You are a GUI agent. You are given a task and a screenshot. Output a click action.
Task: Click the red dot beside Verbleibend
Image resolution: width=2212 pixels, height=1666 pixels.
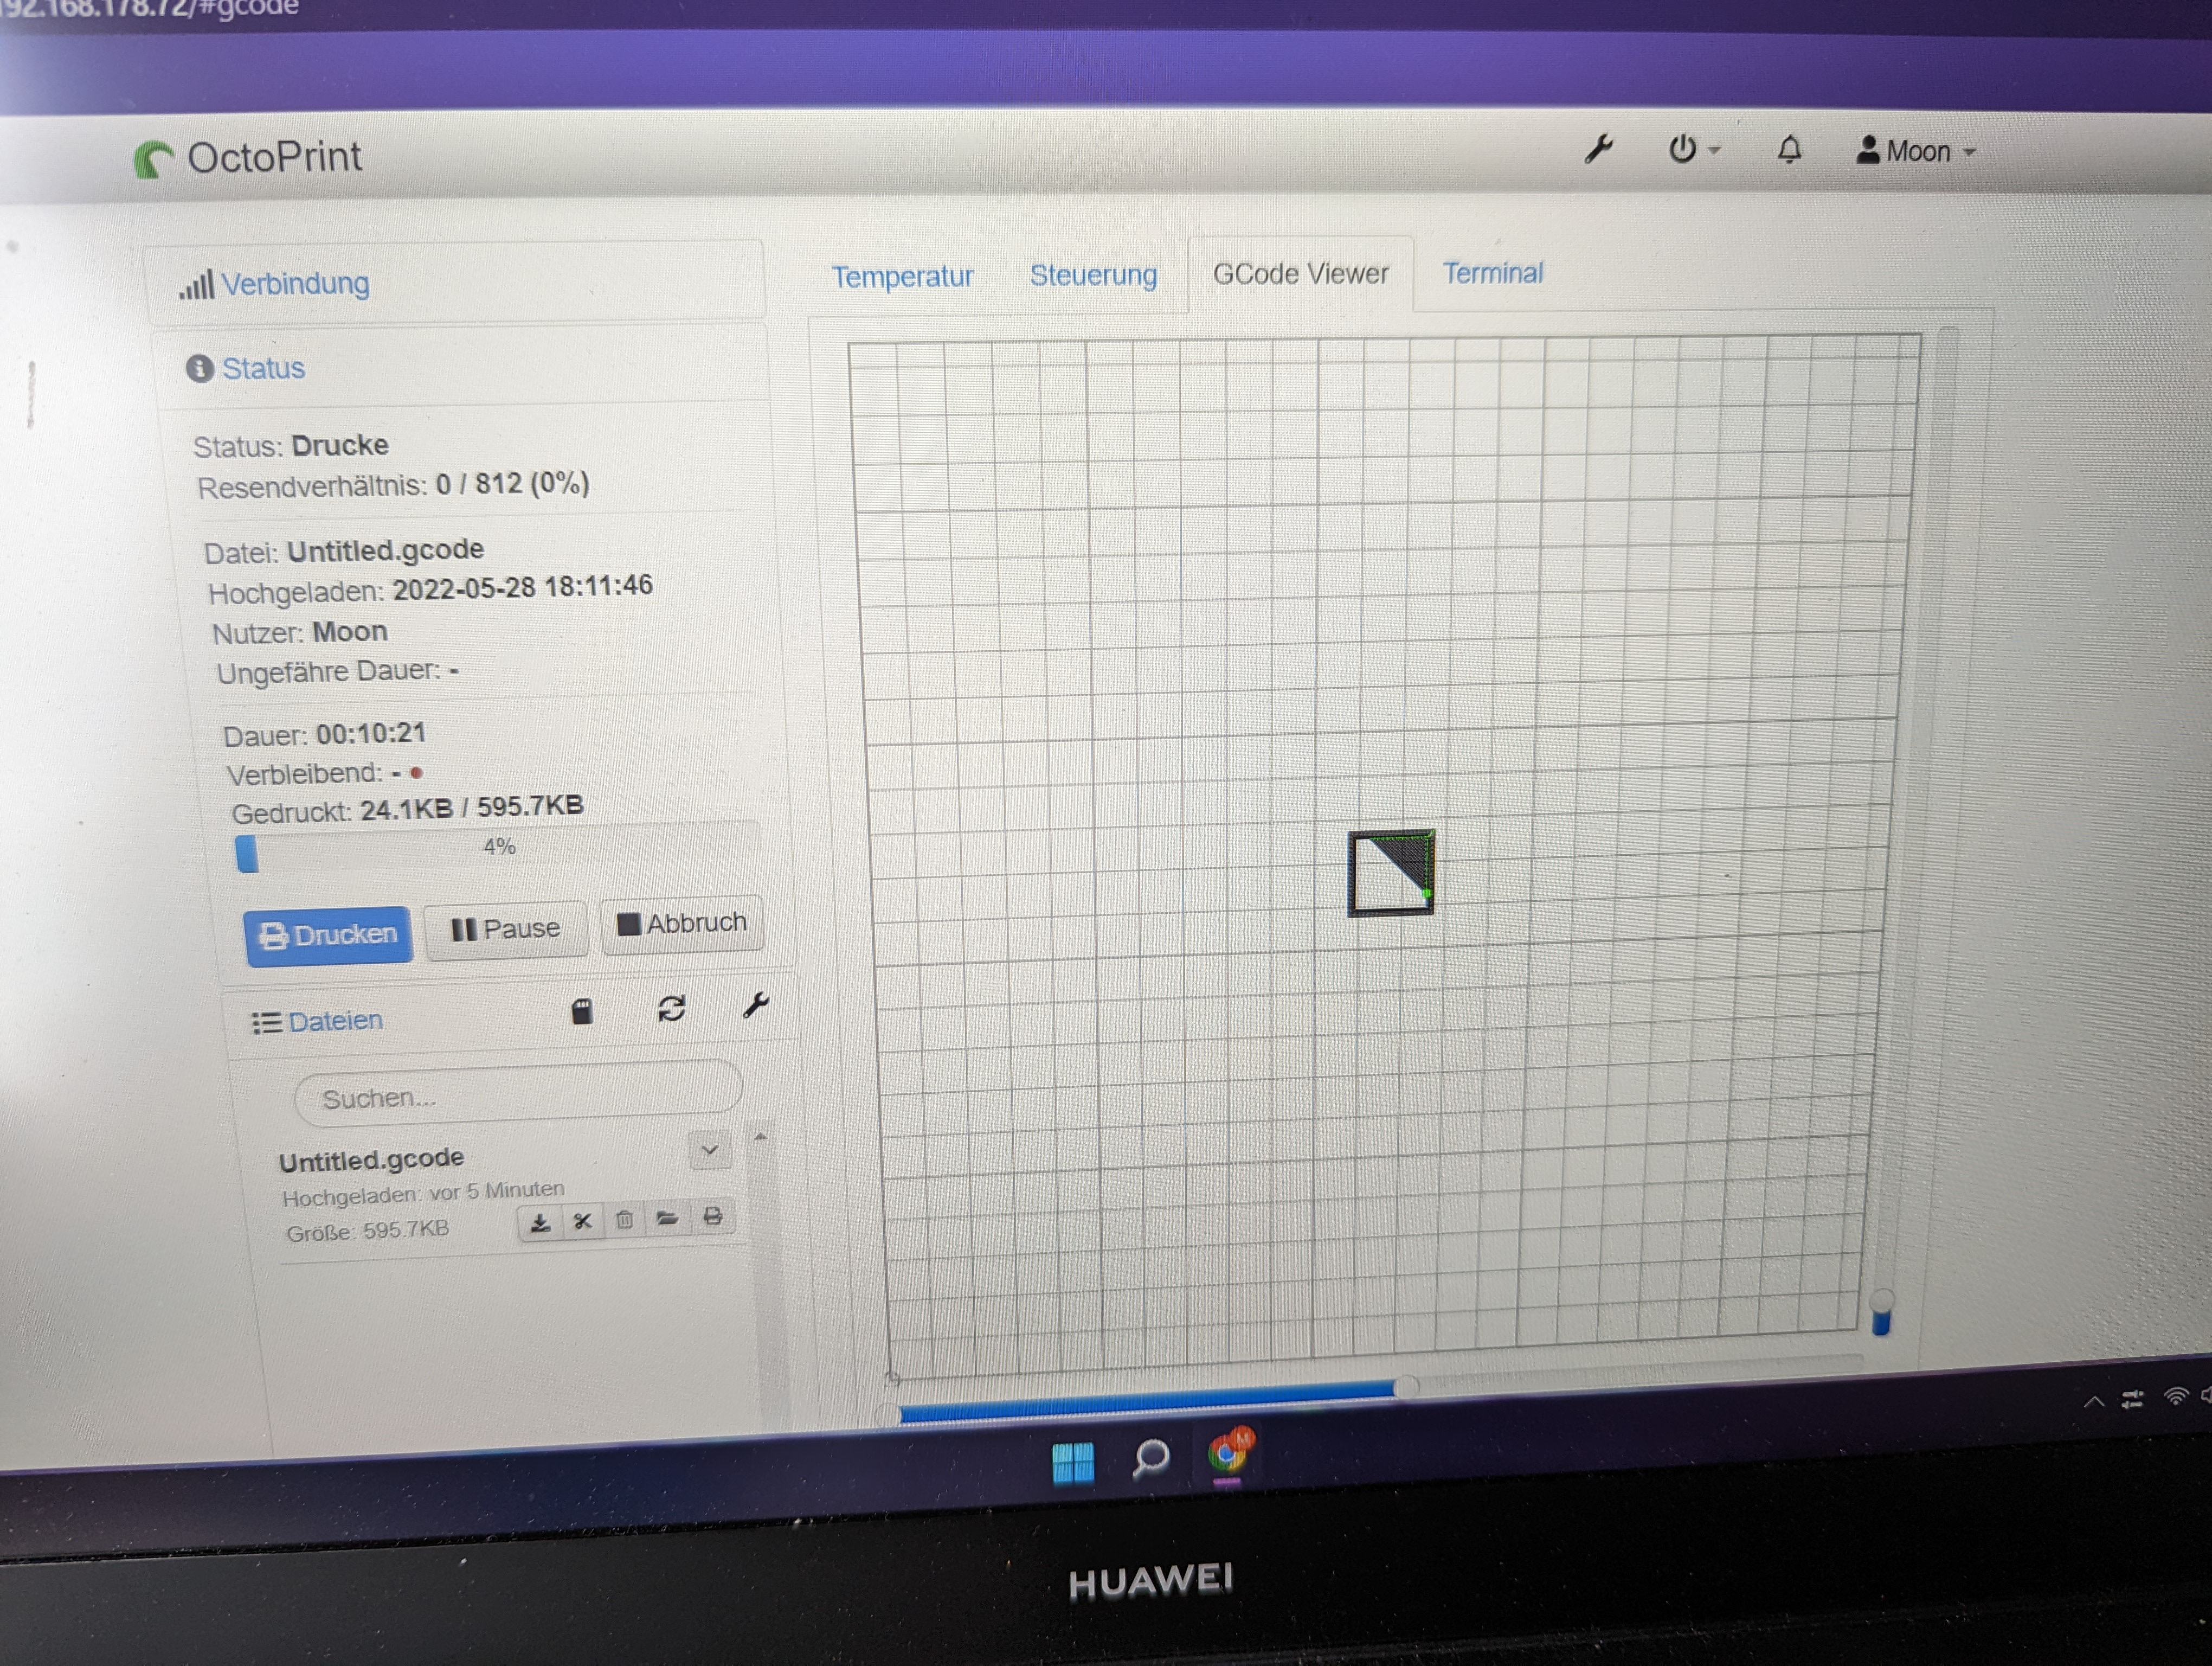416,773
